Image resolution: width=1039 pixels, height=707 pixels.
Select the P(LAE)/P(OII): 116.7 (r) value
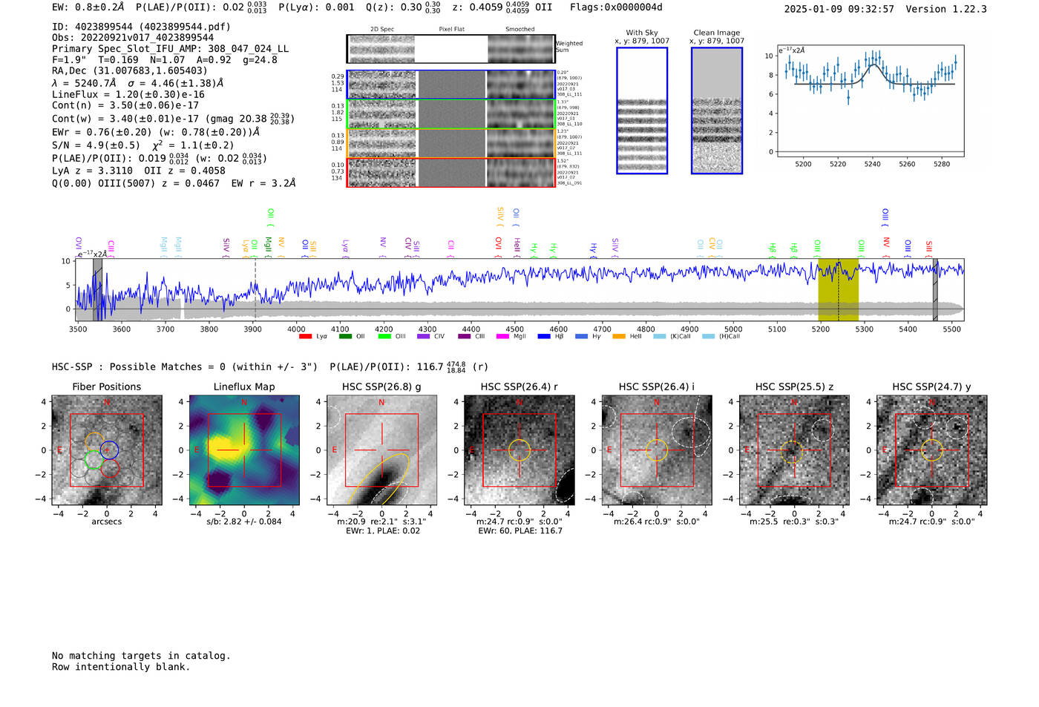pyautogui.click(x=409, y=366)
